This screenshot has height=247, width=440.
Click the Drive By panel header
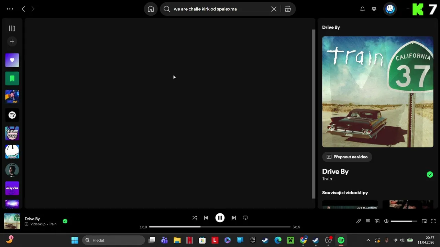[x=331, y=27]
